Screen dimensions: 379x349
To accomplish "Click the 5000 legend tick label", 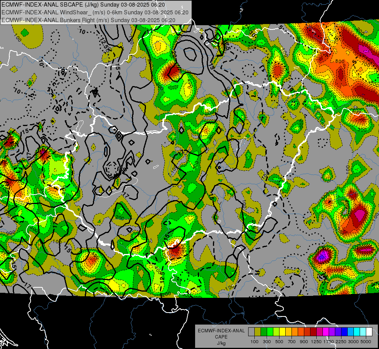I will 366,342.
